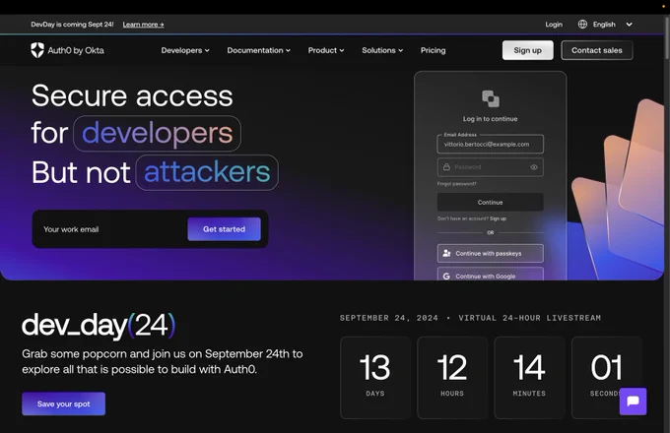Focus the Your work email field

tap(112, 229)
